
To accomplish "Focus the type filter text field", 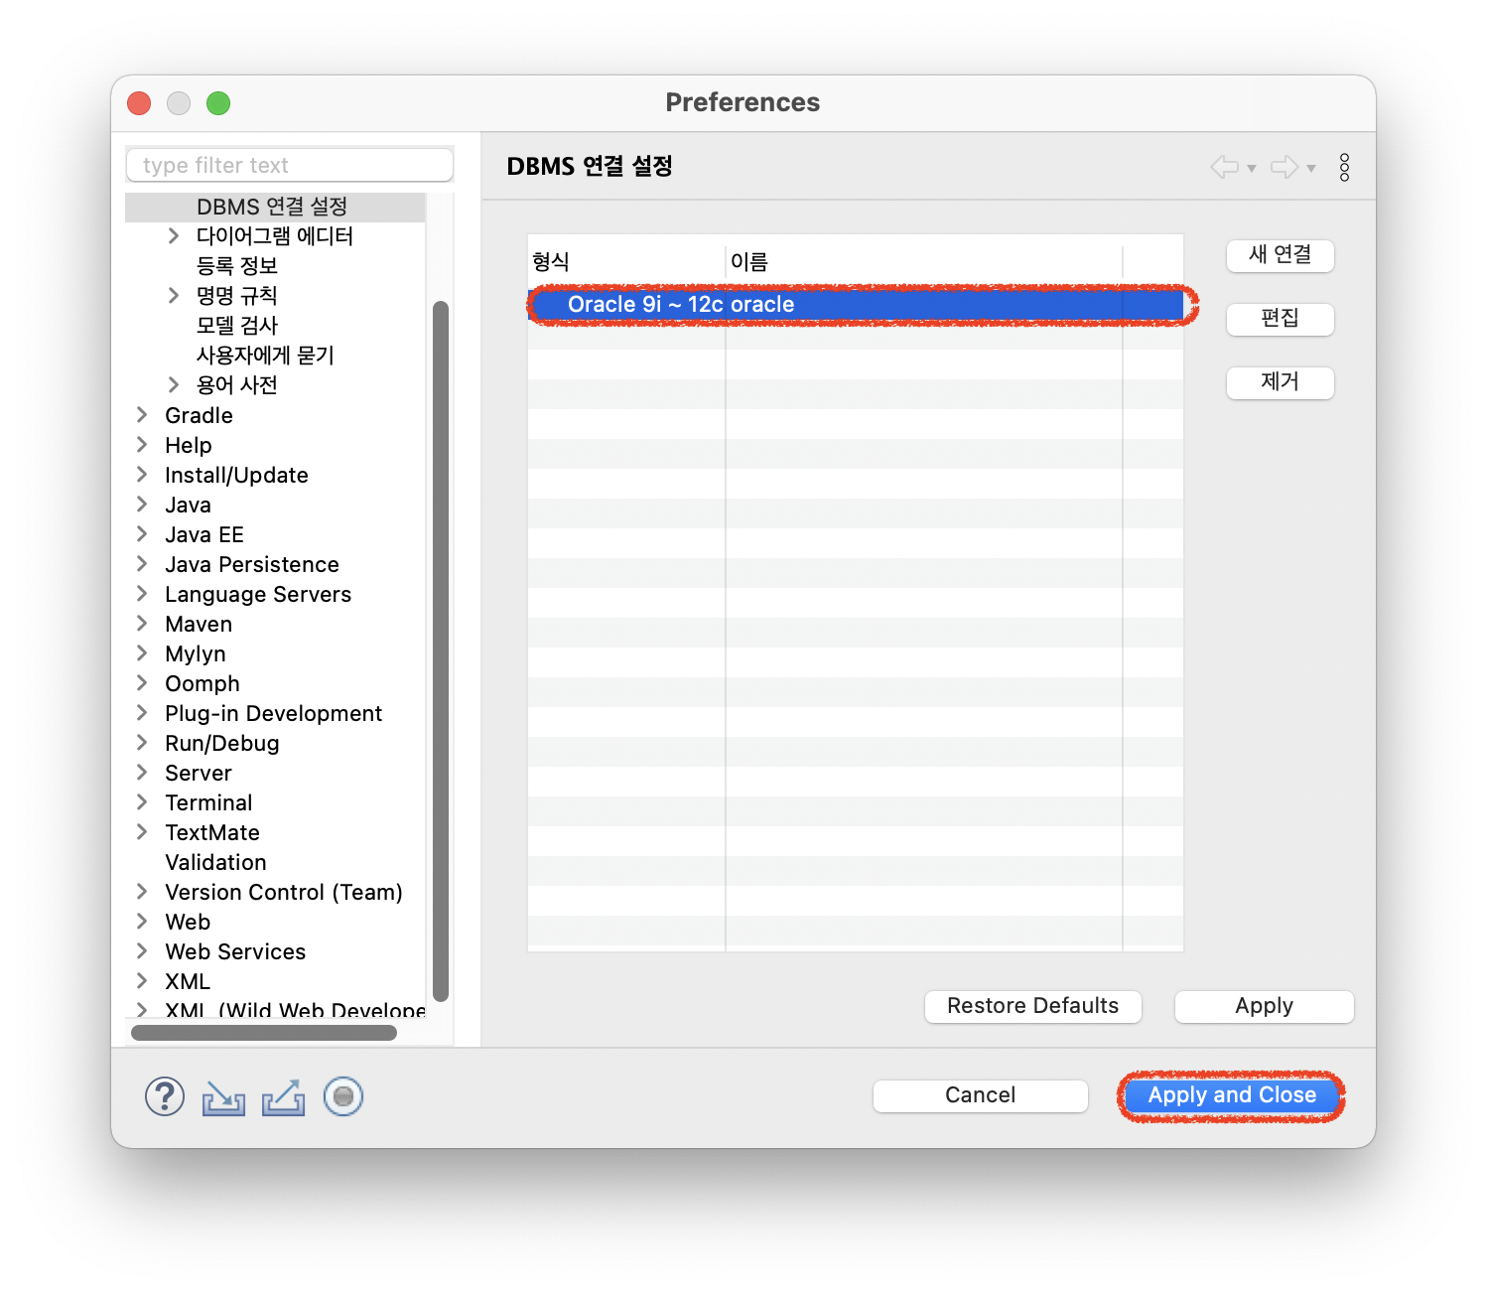I will 290,165.
